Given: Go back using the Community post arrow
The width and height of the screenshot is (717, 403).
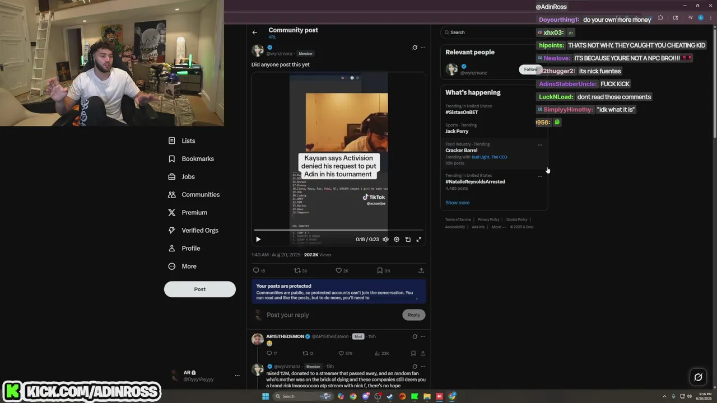Looking at the screenshot, I should (255, 32).
